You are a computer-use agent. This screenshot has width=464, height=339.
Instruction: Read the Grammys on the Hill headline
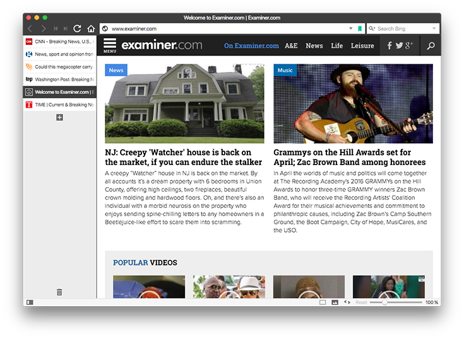(x=350, y=157)
